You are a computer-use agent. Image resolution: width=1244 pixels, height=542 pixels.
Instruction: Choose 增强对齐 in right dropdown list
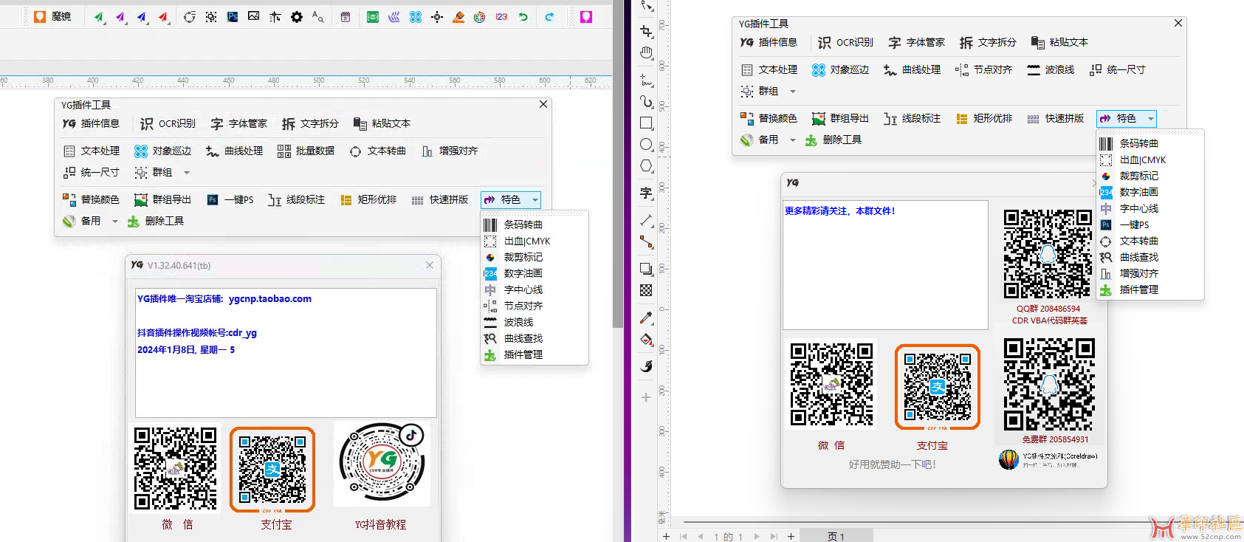coord(1150,273)
